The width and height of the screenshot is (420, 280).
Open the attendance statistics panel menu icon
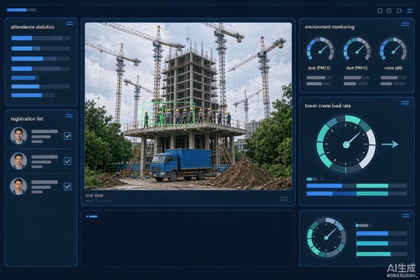[70, 24]
